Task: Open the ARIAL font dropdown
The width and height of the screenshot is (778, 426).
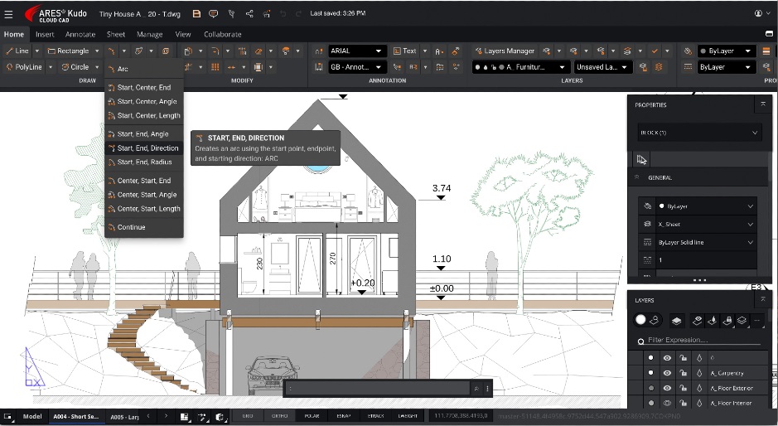Action: [357, 51]
